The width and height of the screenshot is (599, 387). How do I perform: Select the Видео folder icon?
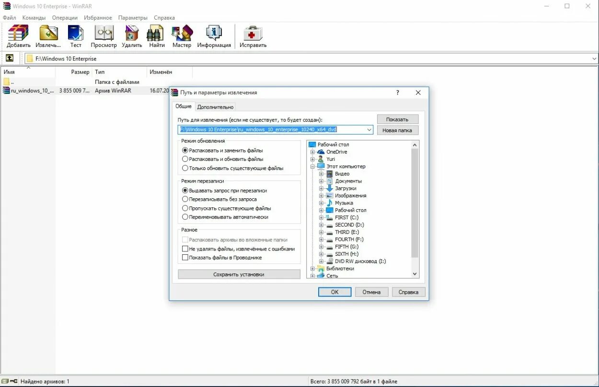coord(330,174)
